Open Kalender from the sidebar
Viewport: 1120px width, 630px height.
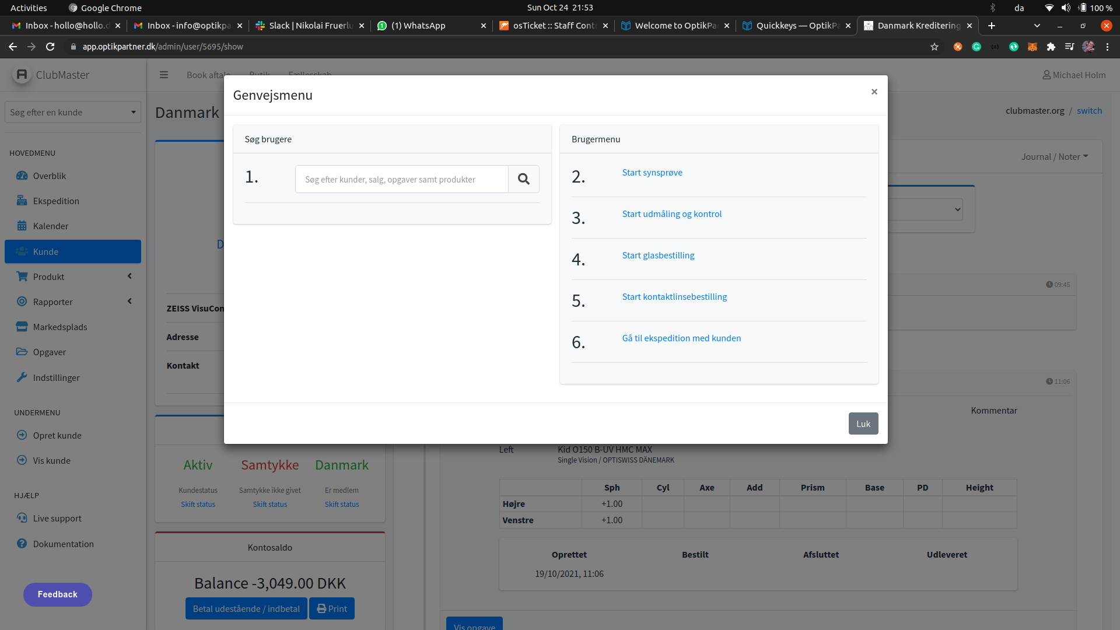[x=50, y=226]
